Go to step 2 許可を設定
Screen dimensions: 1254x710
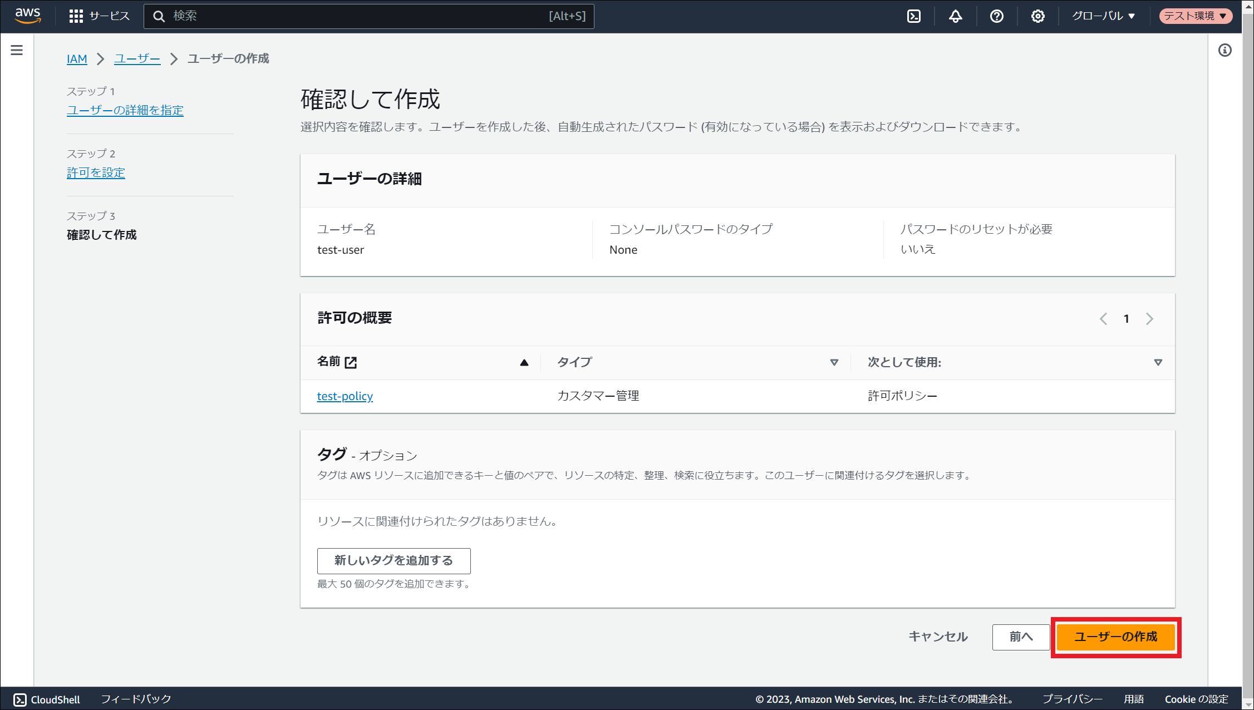click(x=96, y=172)
